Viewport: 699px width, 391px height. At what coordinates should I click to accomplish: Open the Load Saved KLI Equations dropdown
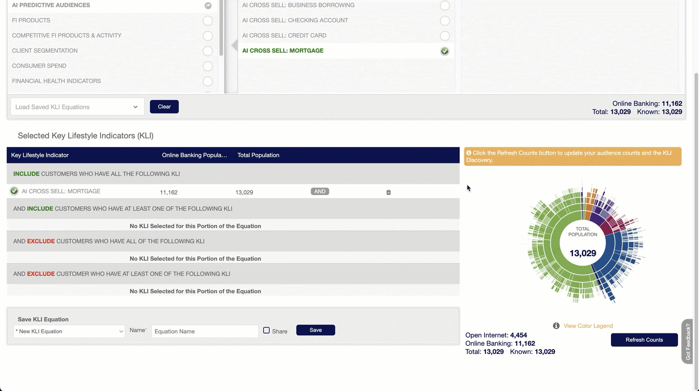pyautogui.click(x=77, y=107)
